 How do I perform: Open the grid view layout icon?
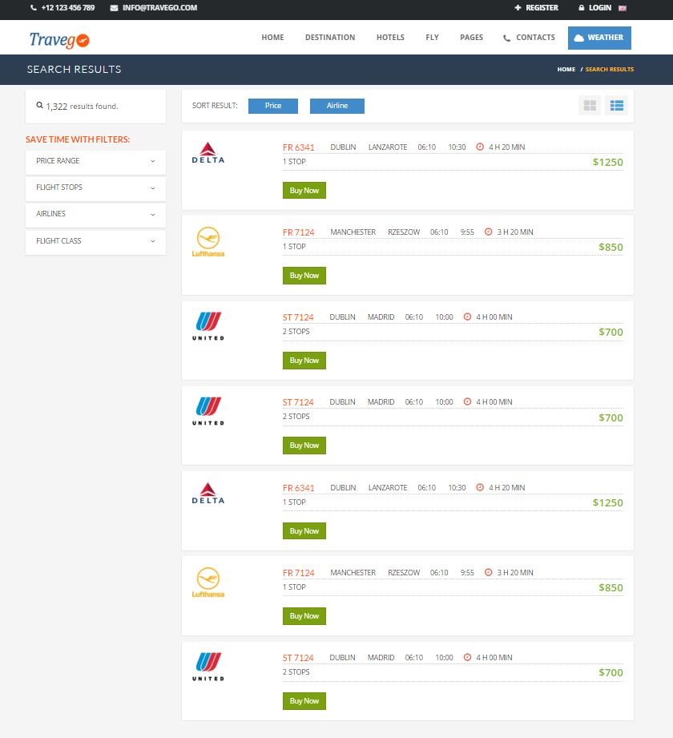click(x=589, y=106)
